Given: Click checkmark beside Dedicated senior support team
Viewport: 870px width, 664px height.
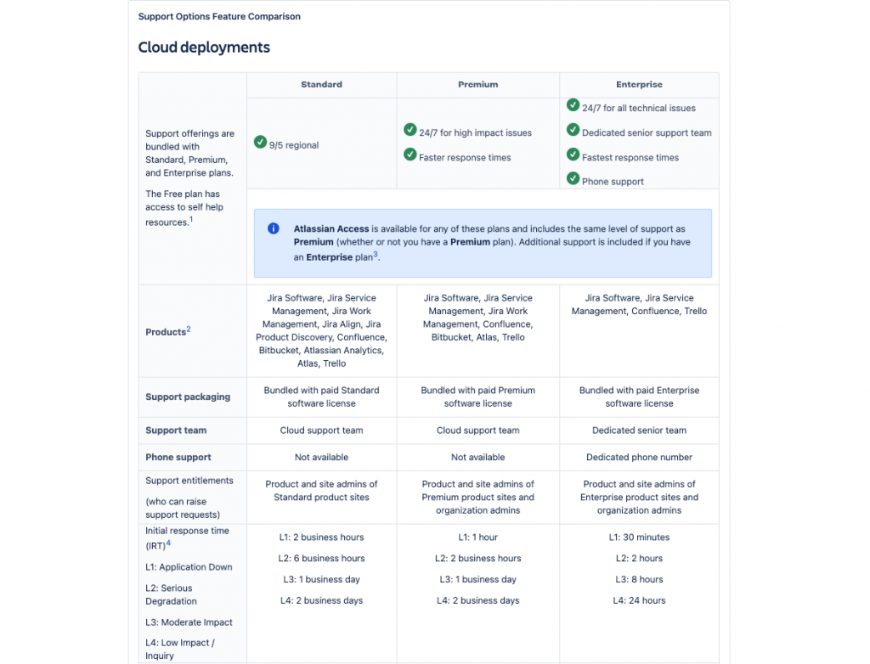Looking at the screenshot, I should coord(573,130).
